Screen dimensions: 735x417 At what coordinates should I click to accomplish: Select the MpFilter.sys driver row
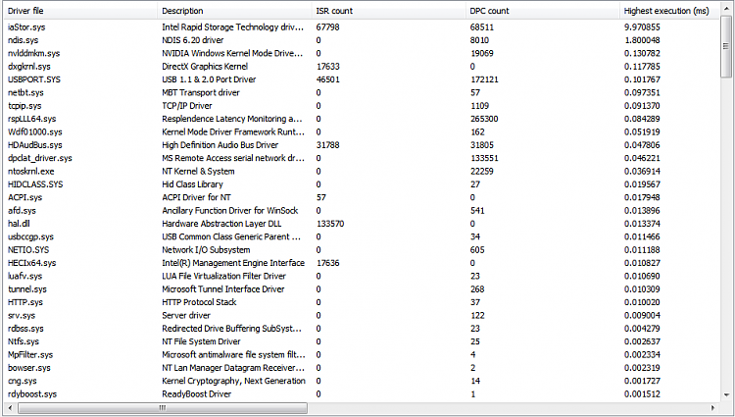362,355
